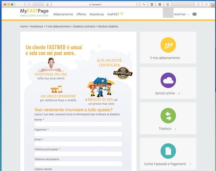Click the Email input field
216x171 pixels.
coord(78,144)
